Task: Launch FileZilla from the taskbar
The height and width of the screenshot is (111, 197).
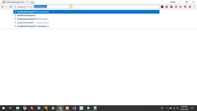Action: coord(32,108)
